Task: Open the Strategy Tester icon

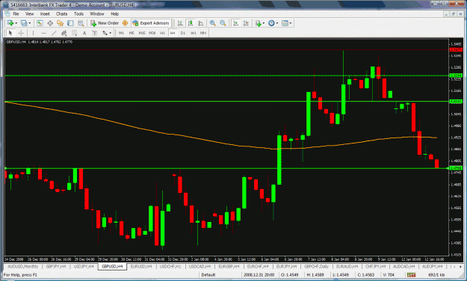Action: pos(81,23)
